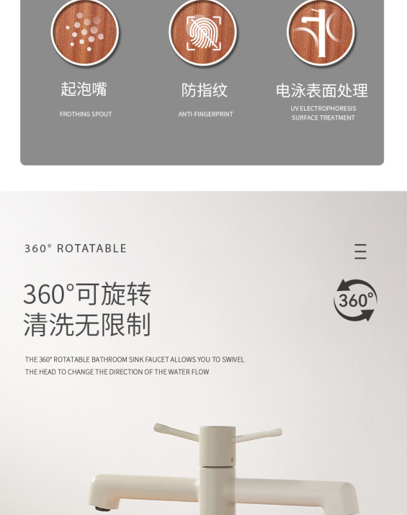Click the faucet's top handle cylinder
Viewport: 407px width, 515px height.
(218, 446)
